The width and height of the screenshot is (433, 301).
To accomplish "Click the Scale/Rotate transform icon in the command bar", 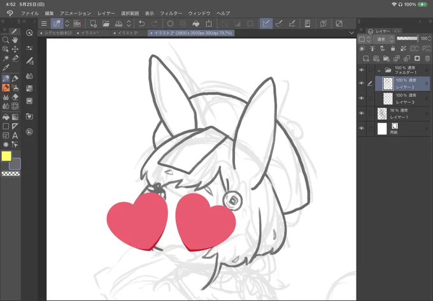I will pyautogui.click(x=209, y=24).
